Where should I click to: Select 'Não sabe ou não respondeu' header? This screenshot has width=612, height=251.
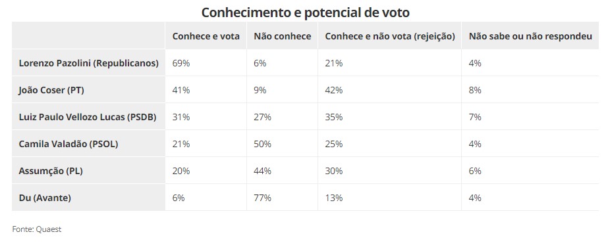tap(530, 36)
